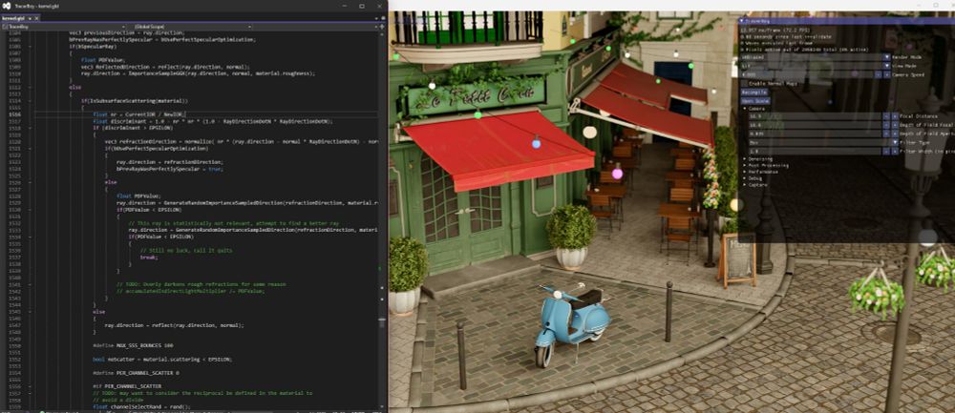Increase Depth of Field Focal value

pos(895,125)
